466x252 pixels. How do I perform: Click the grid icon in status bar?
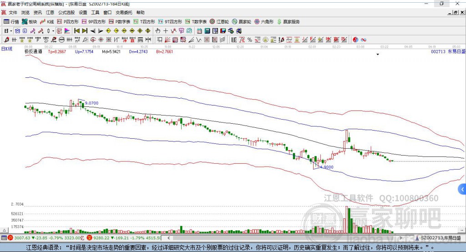coord(4,238)
